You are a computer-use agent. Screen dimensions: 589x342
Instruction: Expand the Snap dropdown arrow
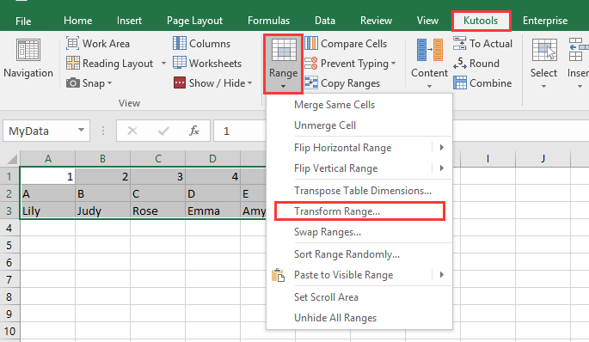(x=110, y=83)
